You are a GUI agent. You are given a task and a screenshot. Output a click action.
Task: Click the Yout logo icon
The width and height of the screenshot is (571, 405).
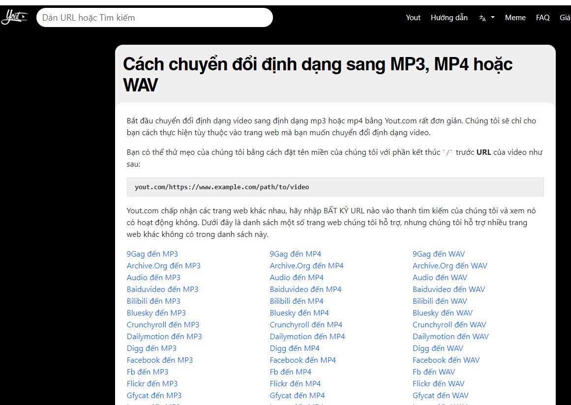tap(15, 17)
